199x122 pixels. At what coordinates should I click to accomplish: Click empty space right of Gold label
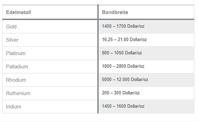pos(57,27)
